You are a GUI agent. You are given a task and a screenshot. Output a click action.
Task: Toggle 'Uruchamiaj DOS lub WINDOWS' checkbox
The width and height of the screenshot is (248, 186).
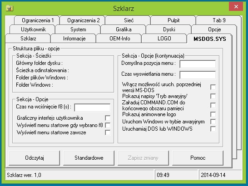point(213,129)
